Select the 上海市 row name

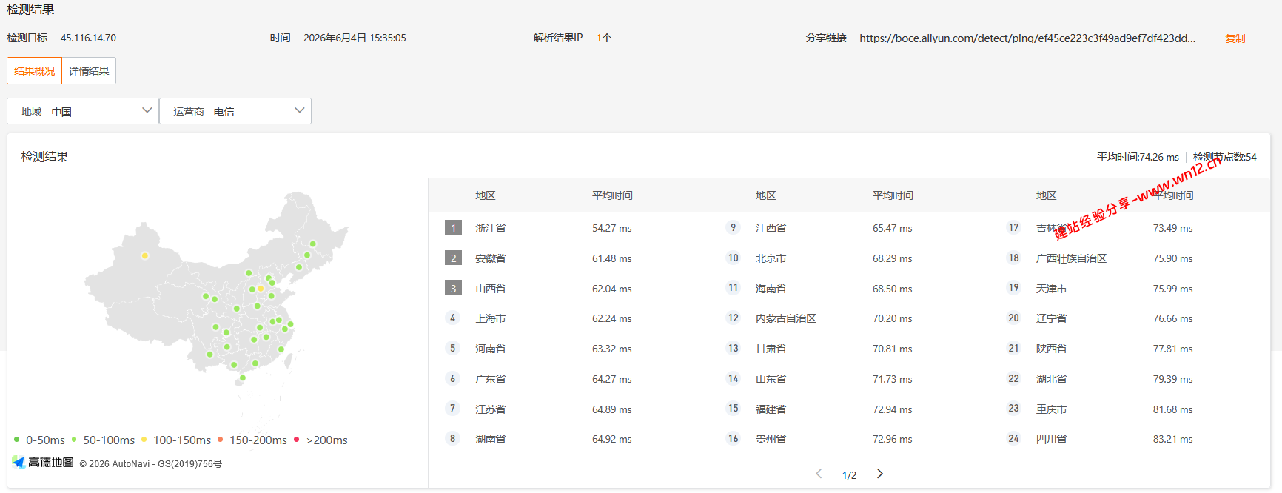tap(490, 318)
